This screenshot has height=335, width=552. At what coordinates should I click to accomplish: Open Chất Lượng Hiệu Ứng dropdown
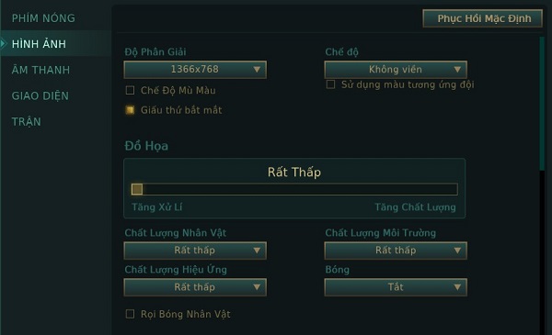pos(195,287)
